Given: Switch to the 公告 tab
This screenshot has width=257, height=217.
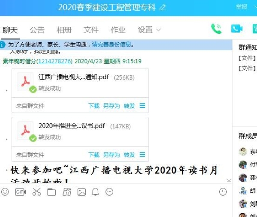Looking at the screenshot, I should [x=37, y=30].
